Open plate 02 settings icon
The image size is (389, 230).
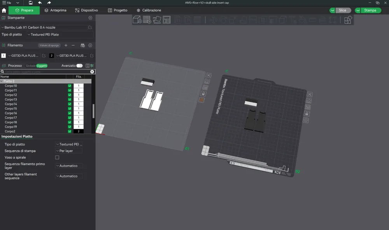pos(306,120)
